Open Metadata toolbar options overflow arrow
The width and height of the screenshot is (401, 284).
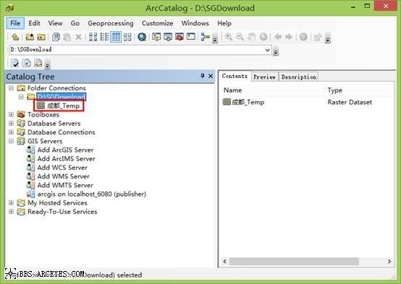pyautogui.click(x=48, y=64)
